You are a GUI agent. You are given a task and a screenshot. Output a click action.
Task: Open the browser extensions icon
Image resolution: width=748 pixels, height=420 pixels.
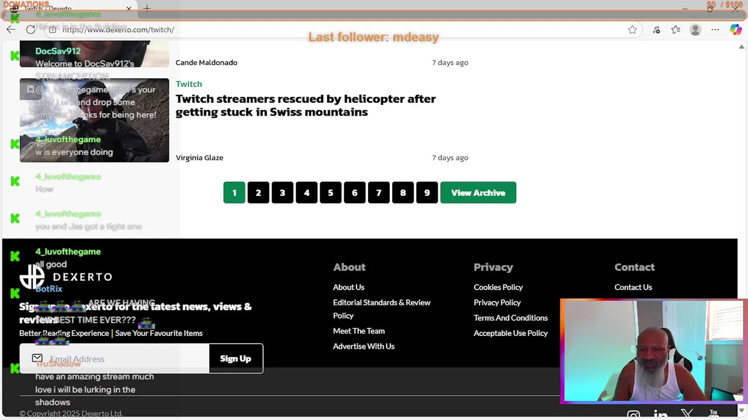pos(656,30)
